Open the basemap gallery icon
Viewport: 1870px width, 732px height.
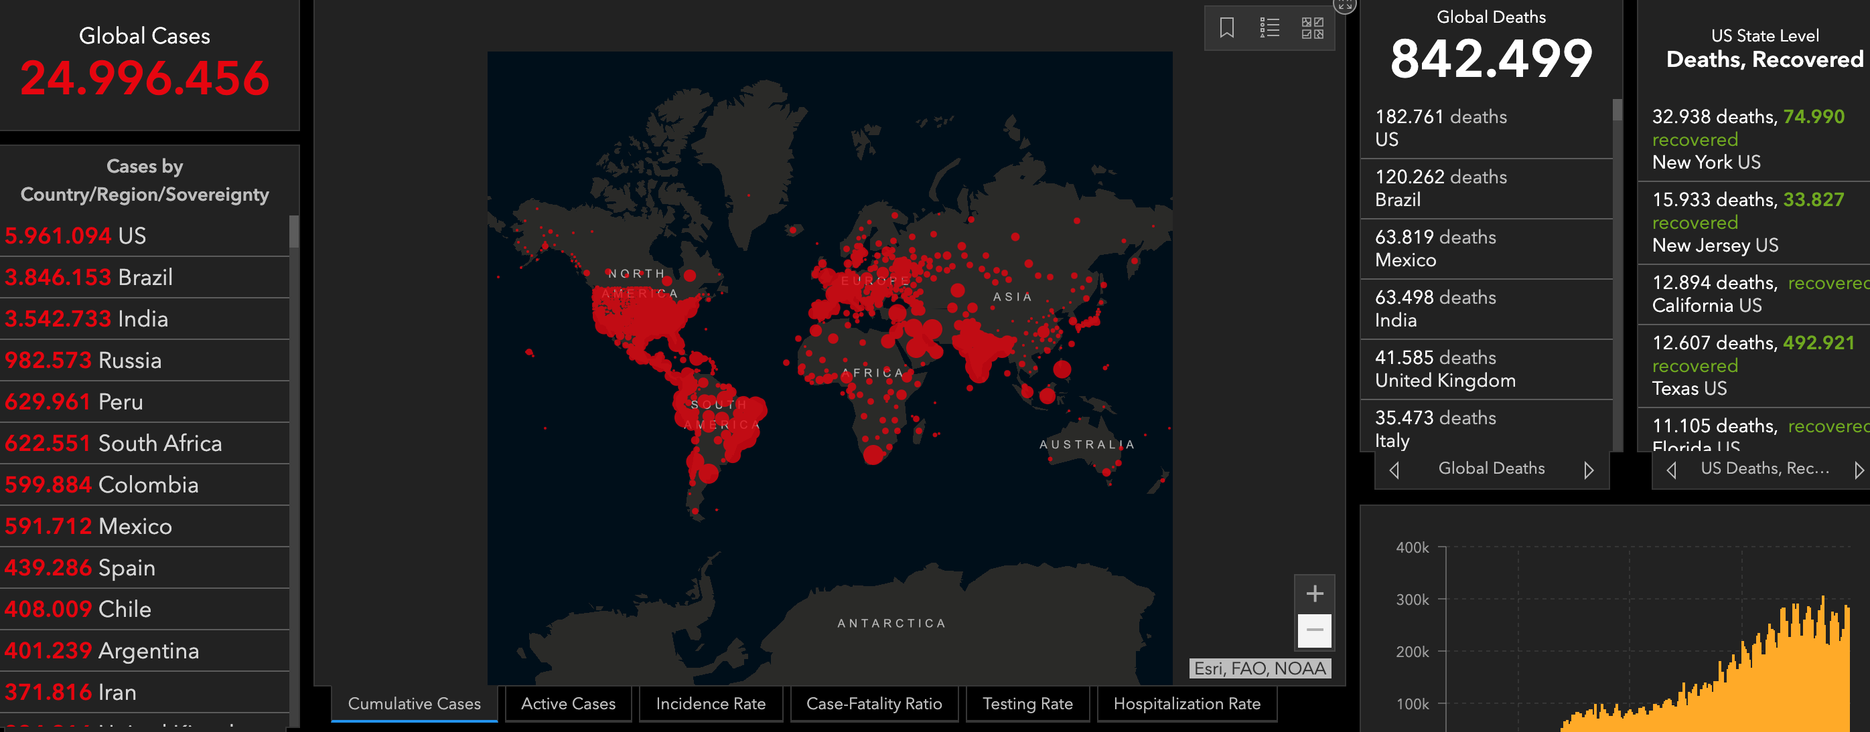point(1312,28)
